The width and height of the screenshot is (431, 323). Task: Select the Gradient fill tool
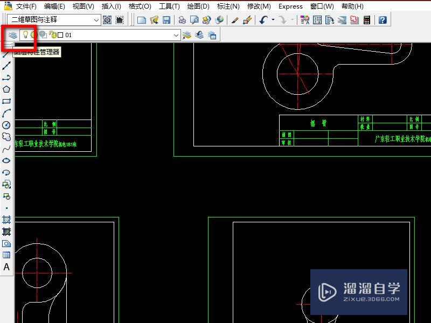pos(6,231)
